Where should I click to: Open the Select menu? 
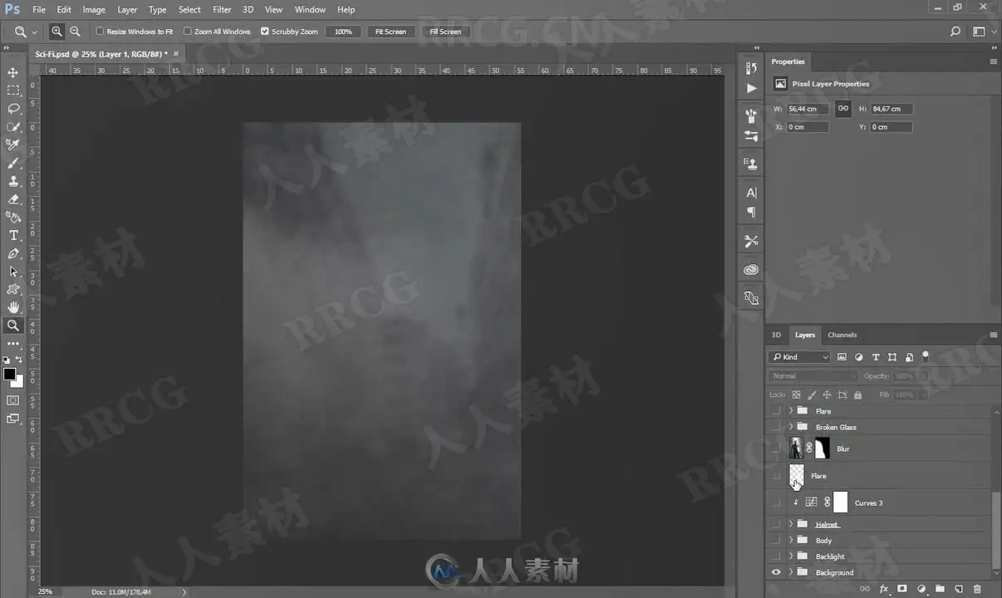(x=189, y=9)
